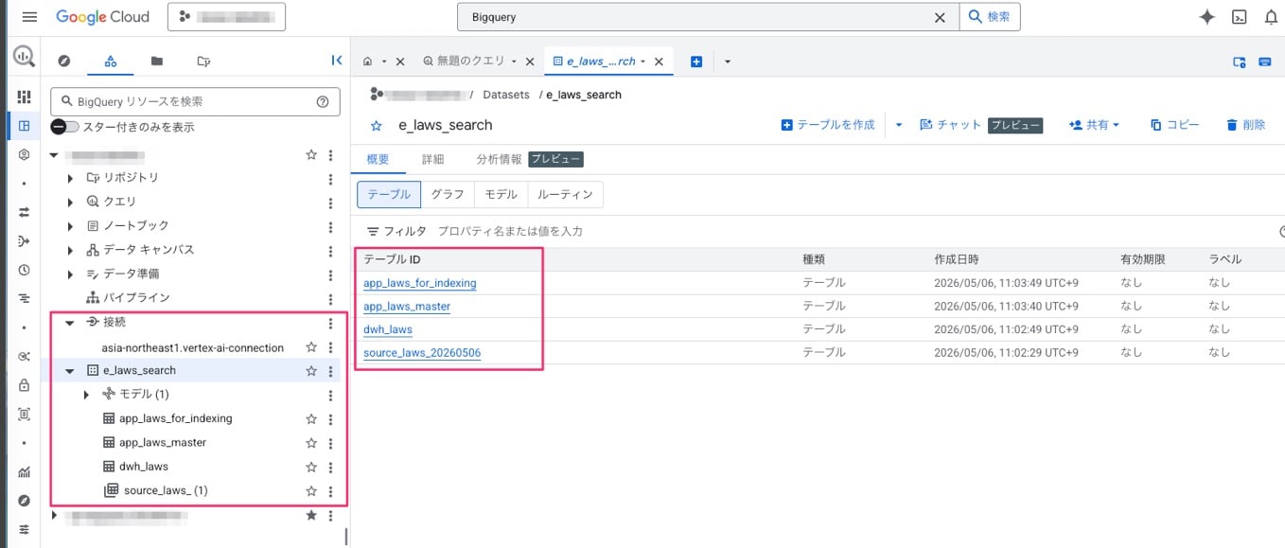Image resolution: width=1285 pixels, height=548 pixels.
Task: Open the Gemini sparkle assistant icon
Action: coord(1206,17)
